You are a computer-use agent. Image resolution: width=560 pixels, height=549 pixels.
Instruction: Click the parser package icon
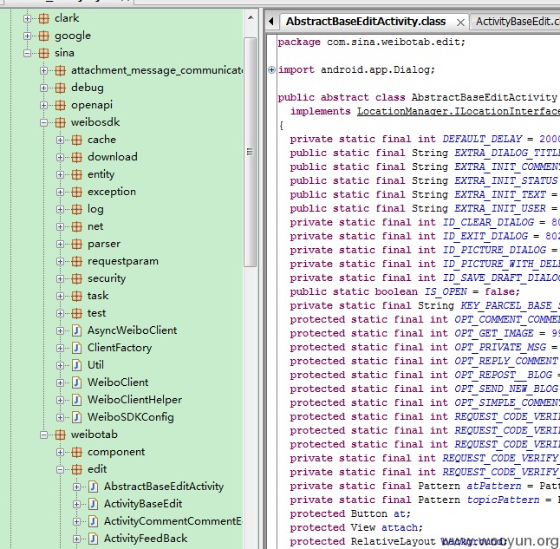(76, 244)
